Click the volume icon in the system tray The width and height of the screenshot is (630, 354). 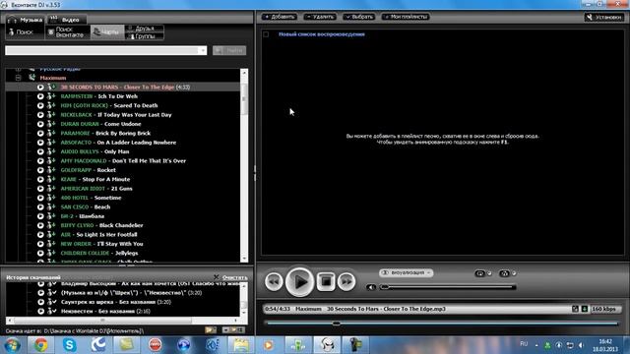(582, 345)
